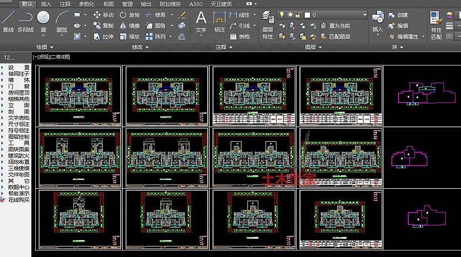The width and height of the screenshot is (461, 257).
Task: Open the dropdown arrow under 圆
Action: (x=43, y=36)
